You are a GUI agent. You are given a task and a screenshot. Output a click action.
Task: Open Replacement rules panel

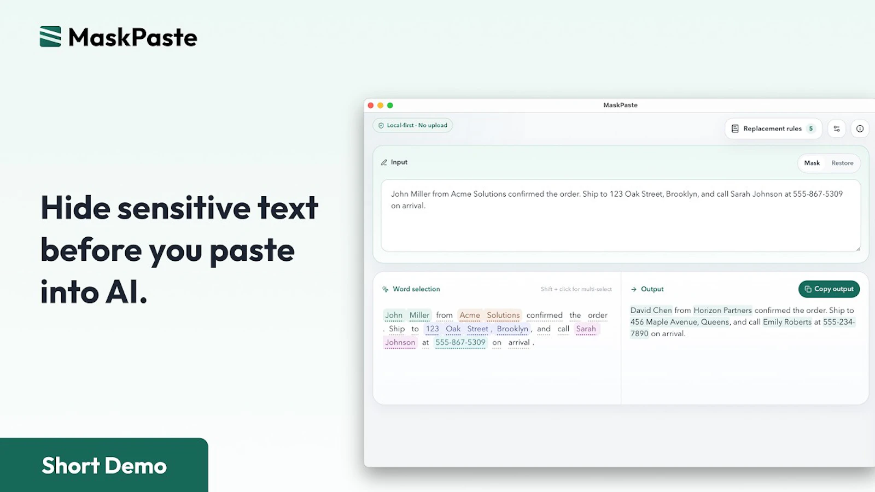(x=773, y=128)
